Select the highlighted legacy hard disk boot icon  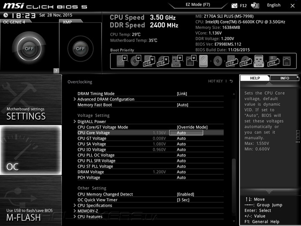coord(203,61)
